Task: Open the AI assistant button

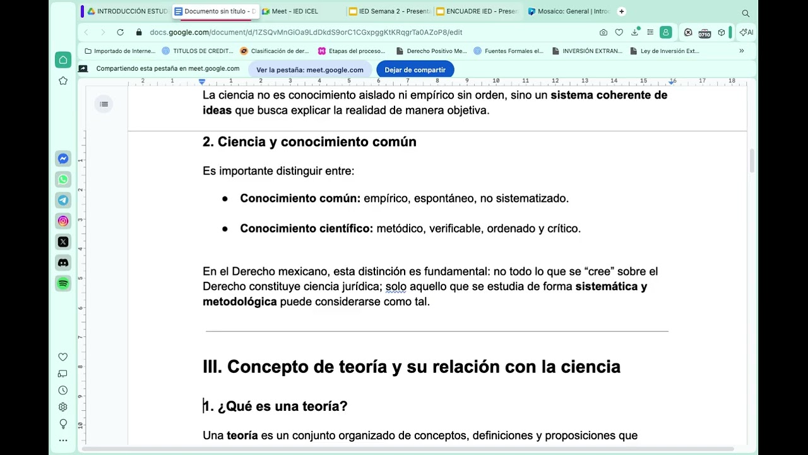Action: (x=747, y=32)
